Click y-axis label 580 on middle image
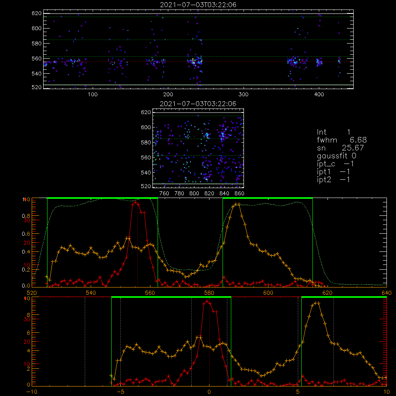 (x=146, y=143)
